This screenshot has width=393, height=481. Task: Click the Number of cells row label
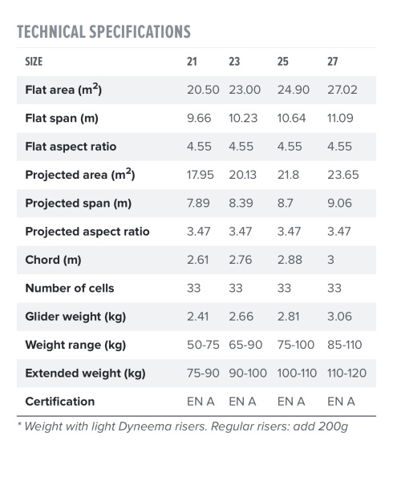(70, 289)
